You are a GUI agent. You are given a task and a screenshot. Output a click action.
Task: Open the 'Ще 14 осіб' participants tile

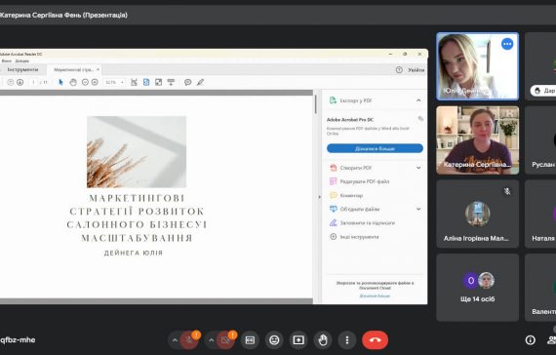[478, 288]
